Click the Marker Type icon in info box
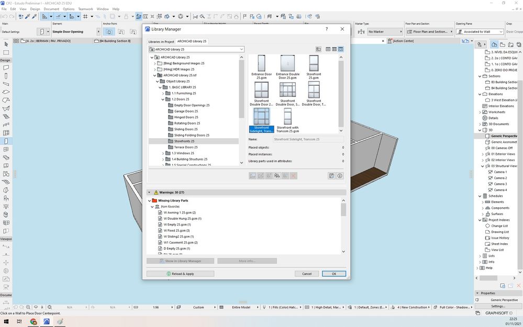Screen dimensions: 523x327 click(x=361, y=32)
